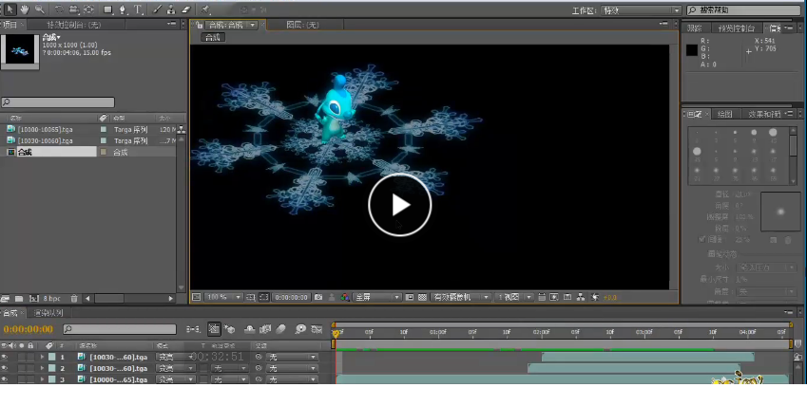The width and height of the screenshot is (807, 406).
Task: Open composition mini-flowchart in timeline
Action: (194, 329)
